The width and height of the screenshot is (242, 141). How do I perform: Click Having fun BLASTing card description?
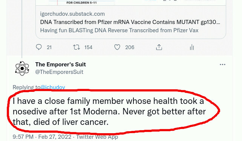coord(119,30)
